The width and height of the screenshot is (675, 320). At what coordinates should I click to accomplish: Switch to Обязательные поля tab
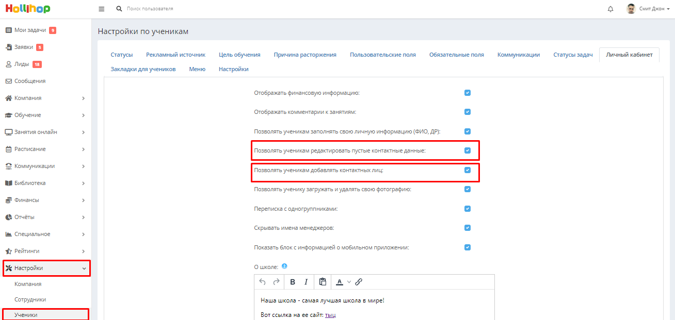click(456, 55)
